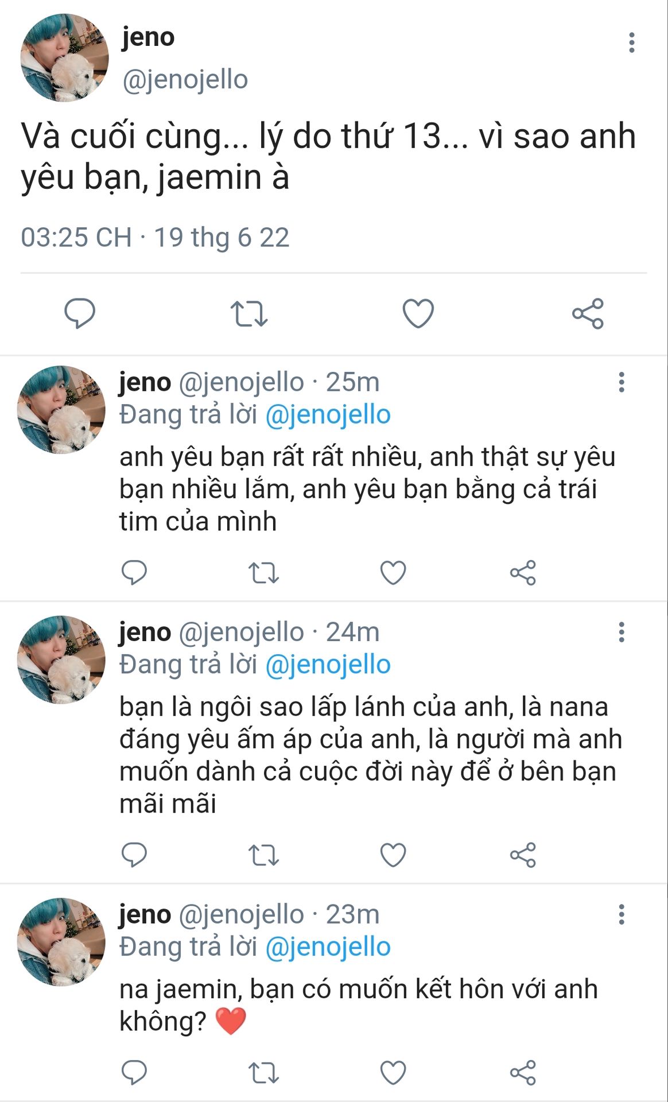Retweet the main jeno tweet

coord(249,314)
